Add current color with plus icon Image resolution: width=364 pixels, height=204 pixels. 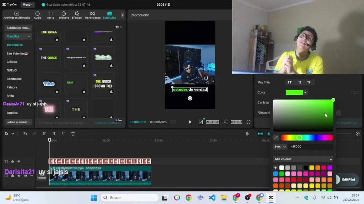275,168
